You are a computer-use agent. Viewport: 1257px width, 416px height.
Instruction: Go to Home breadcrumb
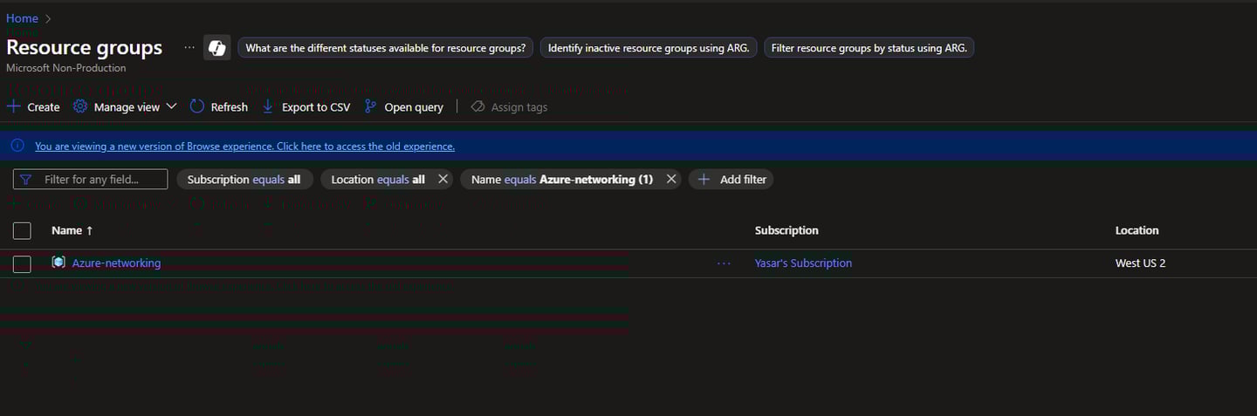22,18
